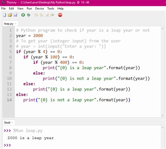Click the editor scrollbar up arrow

[162, 29]
